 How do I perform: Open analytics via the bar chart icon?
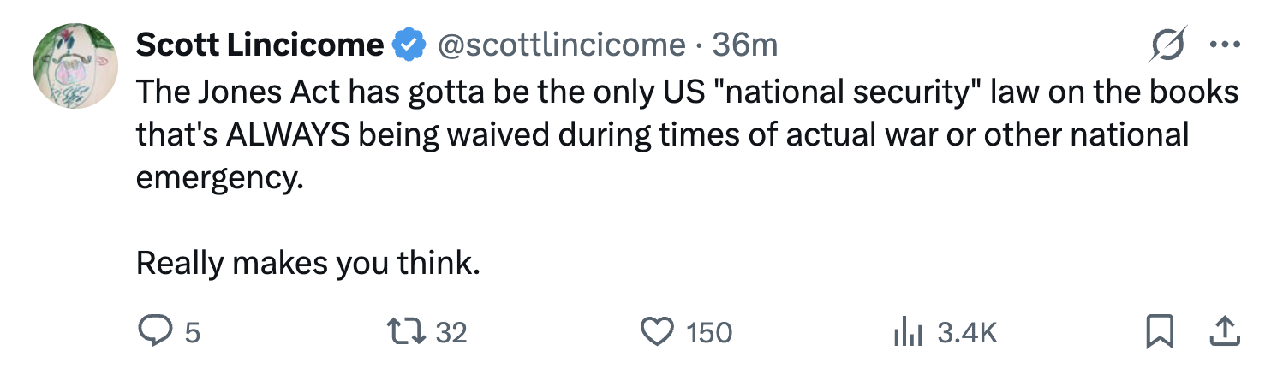click(x=906, y=332)
